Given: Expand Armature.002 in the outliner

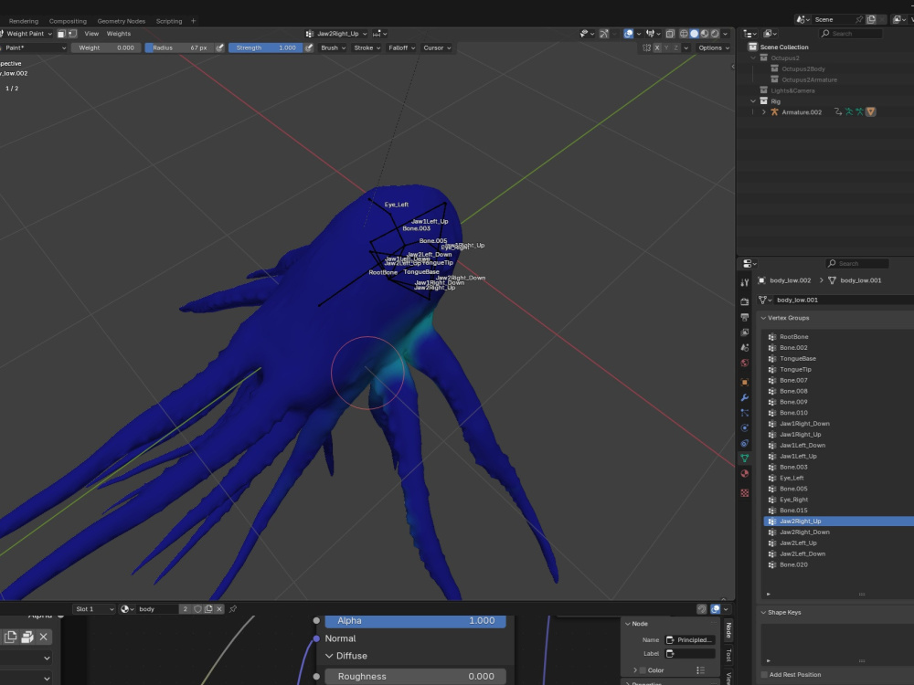Looking at the screenshot, I should pyautogui.click(x=763, y=111).
